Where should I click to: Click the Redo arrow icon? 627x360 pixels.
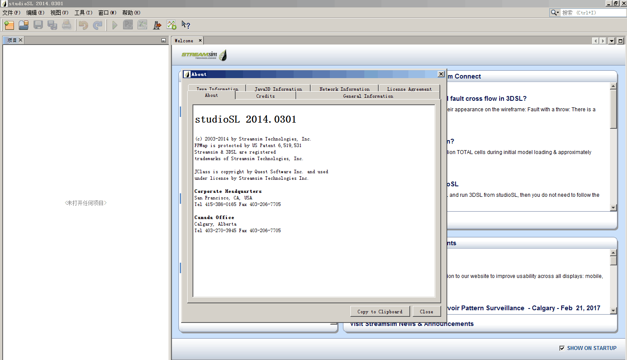98,25
